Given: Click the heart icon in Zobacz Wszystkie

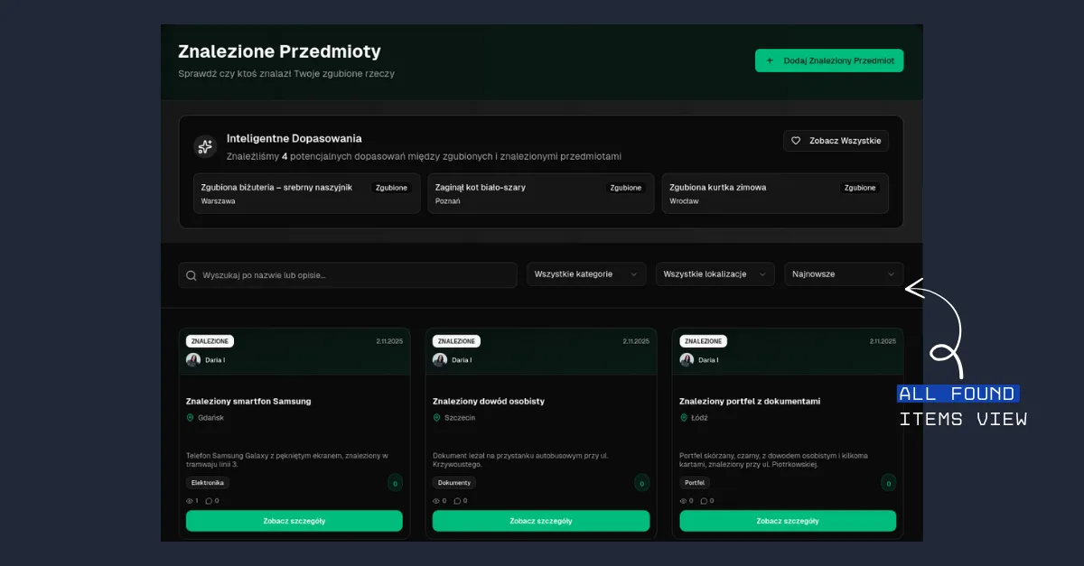Looking at the screenshot, I should [796, 141].
